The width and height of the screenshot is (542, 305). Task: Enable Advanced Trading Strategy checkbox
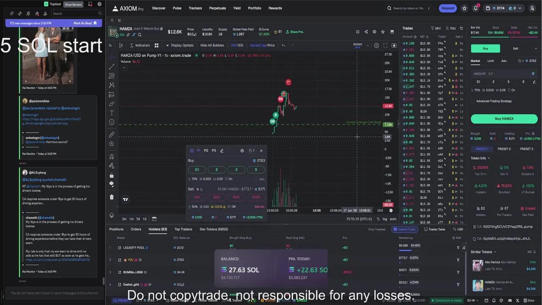tap(473, 101)
